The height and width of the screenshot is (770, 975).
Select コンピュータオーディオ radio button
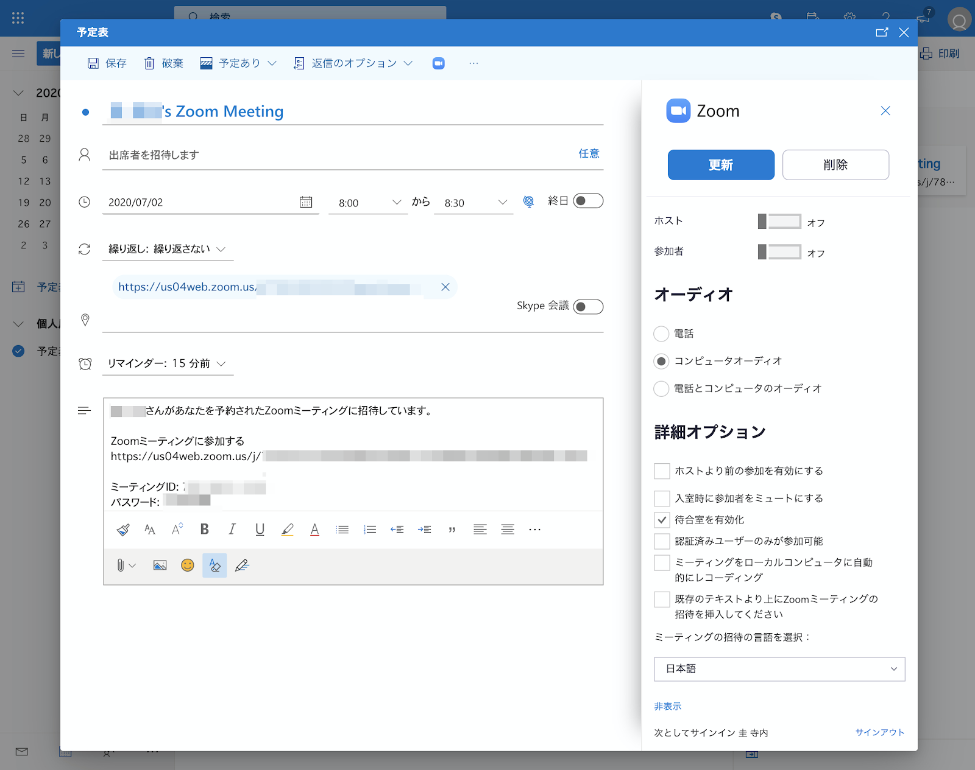tap(661, 361)
